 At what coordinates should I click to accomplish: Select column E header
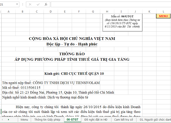click(65, 11)
